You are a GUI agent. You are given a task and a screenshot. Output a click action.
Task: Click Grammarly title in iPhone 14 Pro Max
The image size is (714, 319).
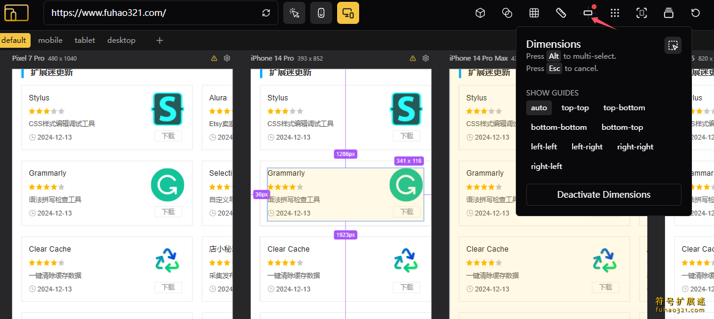[x=485, y=173]
